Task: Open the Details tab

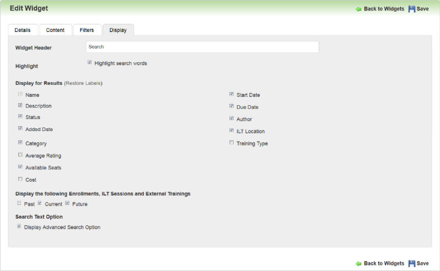Action: (x=23, y=30)
